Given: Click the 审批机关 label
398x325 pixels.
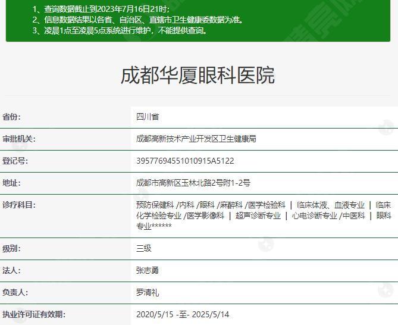Looking at the screenshot, I should 19,139.
